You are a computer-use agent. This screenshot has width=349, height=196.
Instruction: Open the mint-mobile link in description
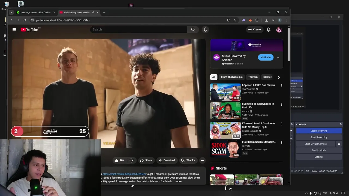click(x=124, y=174)
